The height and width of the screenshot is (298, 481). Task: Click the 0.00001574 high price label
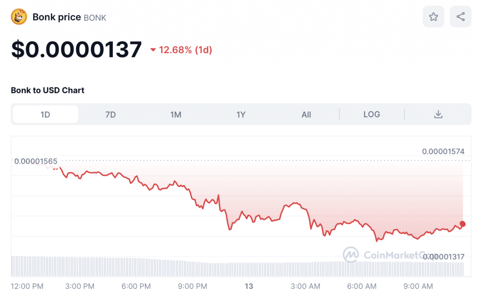(443, 151)
